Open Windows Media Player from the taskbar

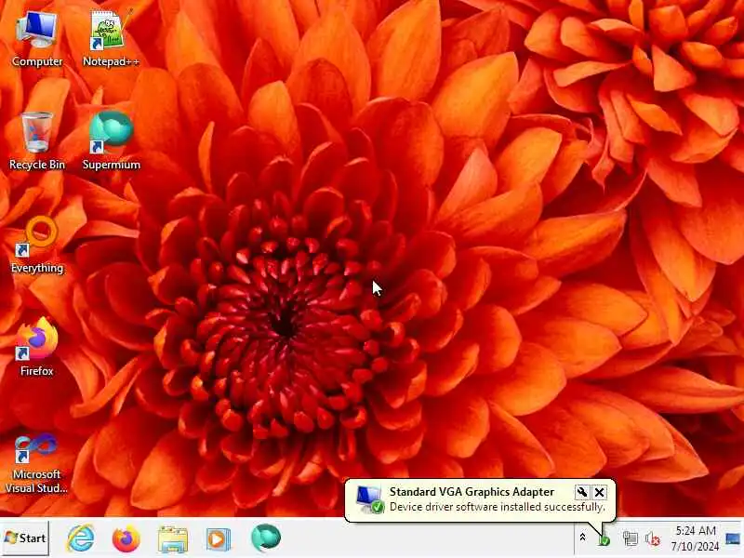(219, 538)
